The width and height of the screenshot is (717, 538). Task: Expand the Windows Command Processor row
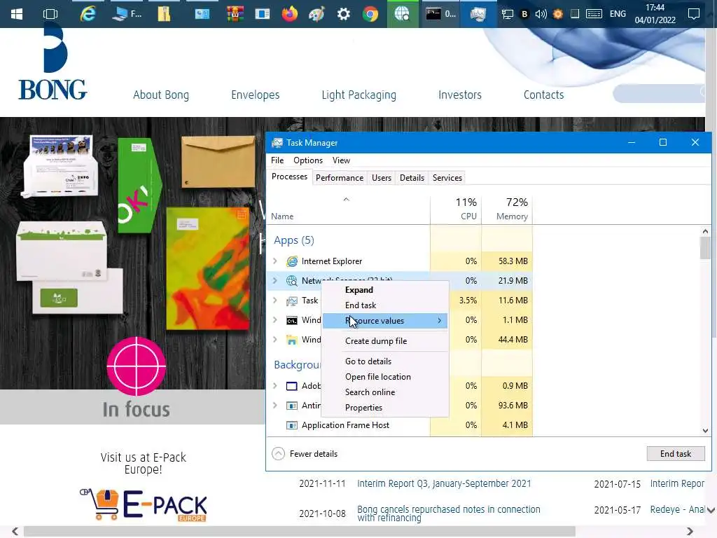click(x=274, y=320)
